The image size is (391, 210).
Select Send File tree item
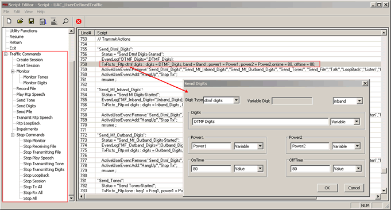[24, 112]
